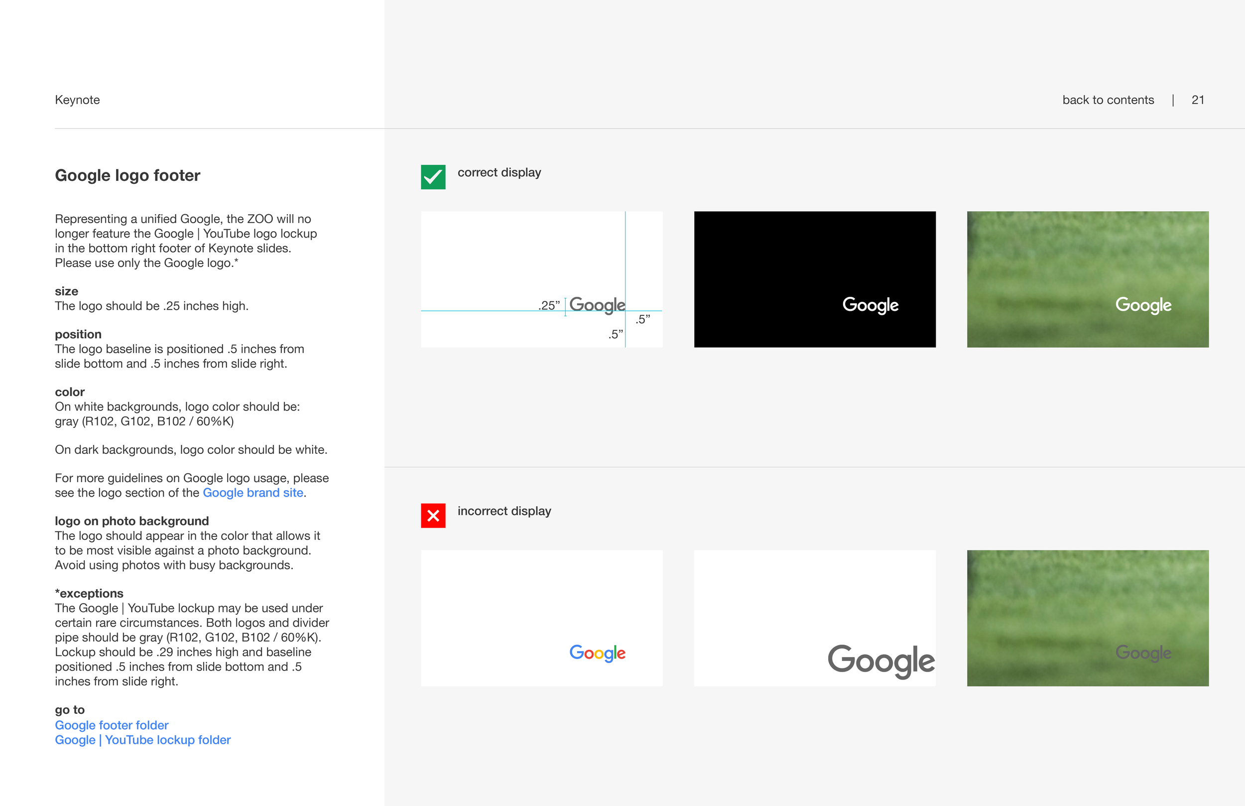Click the Google logo footer heading
The width and height of the screenshot is (1245, 806).
(x=127, y=175)
